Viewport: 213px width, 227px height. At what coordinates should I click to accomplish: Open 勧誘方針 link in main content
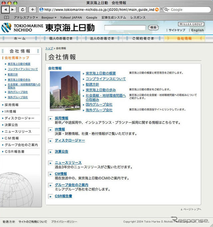click(93, 85)
